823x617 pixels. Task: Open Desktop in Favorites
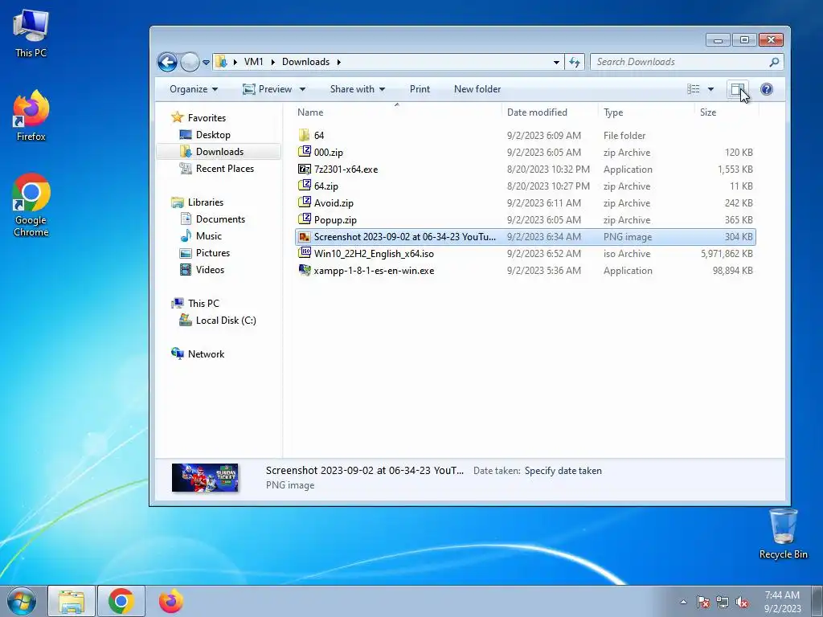click(213, 135)
